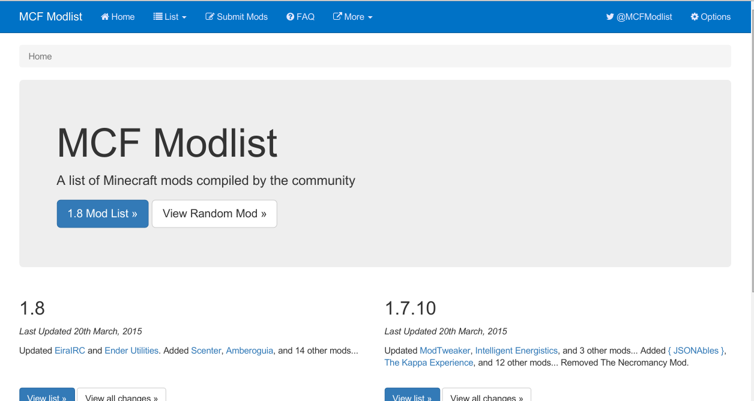This screenshot has height=401, width=754.
Task: Click the Options gear icon
Action: (x=695, y=17)
